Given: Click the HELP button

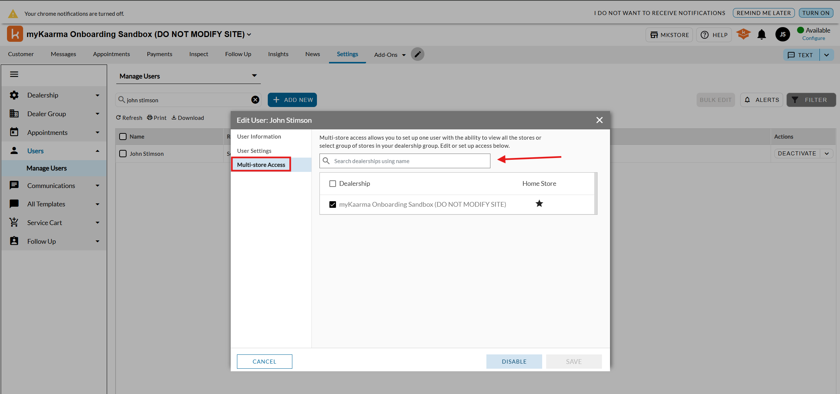Looking at the screenshot, I should point(714,35).
